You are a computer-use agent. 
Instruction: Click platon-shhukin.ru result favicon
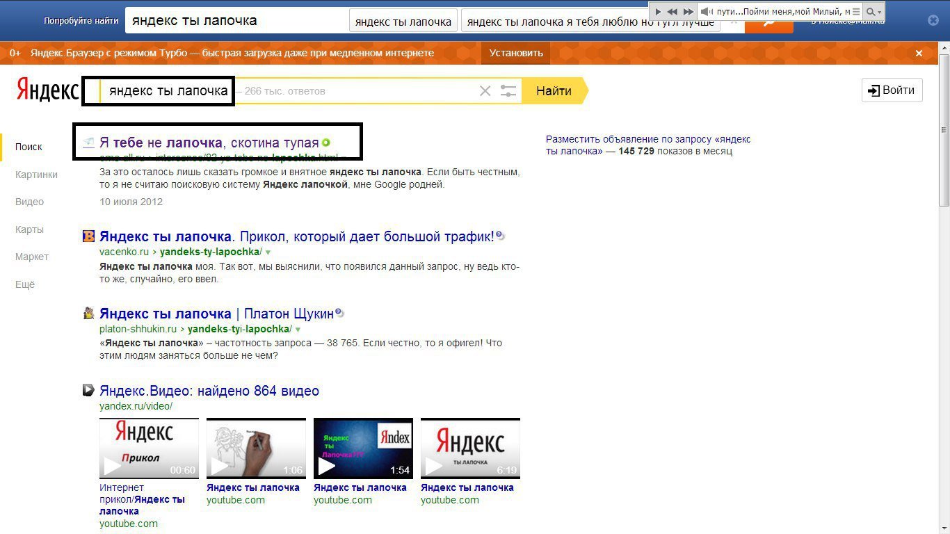(88, 314)
